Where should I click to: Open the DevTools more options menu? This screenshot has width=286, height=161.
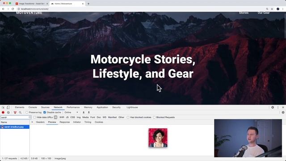tap(278, 107)
